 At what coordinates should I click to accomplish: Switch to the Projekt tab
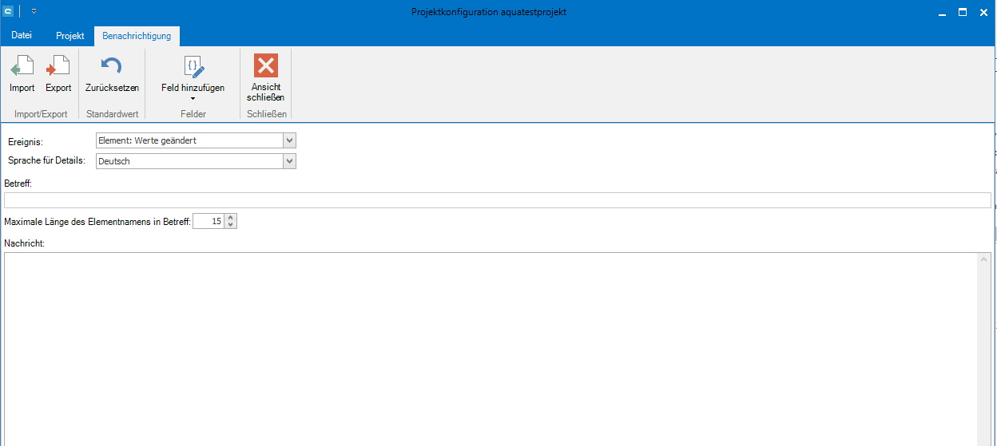(x=70, y=36)
